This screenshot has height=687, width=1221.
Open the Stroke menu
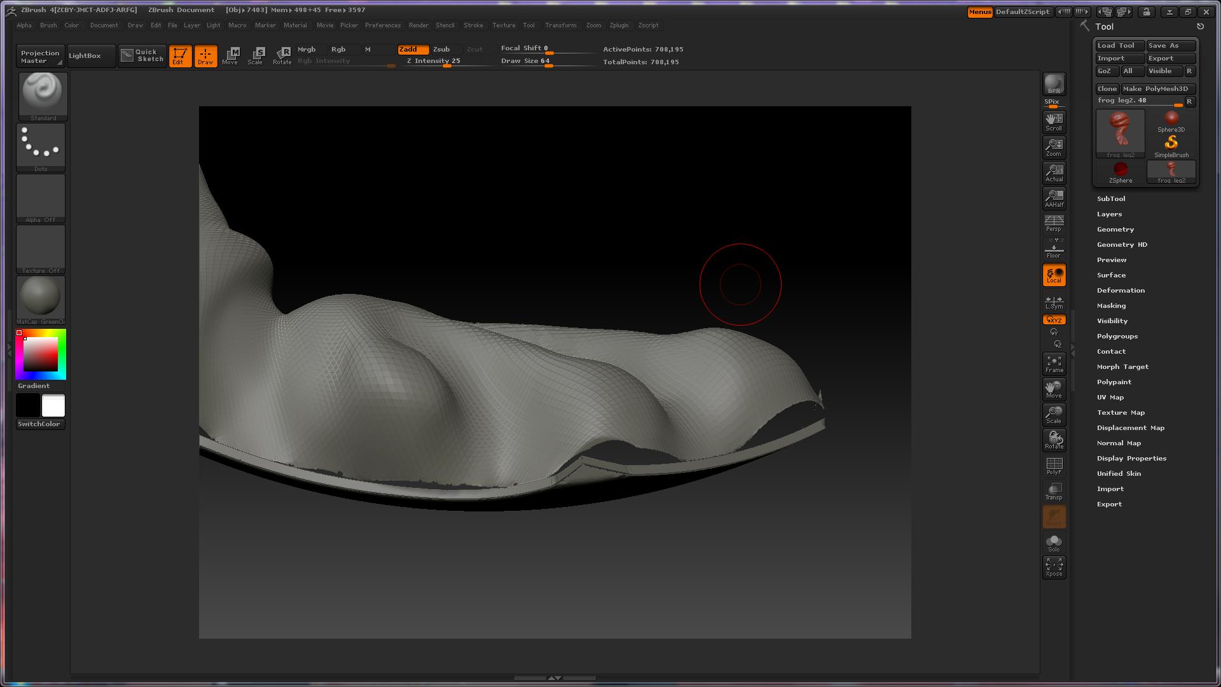[473, 25]
